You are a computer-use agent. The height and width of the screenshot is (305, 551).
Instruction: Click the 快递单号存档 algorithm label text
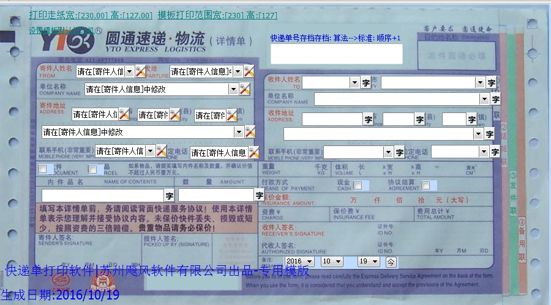click(335, 38)
